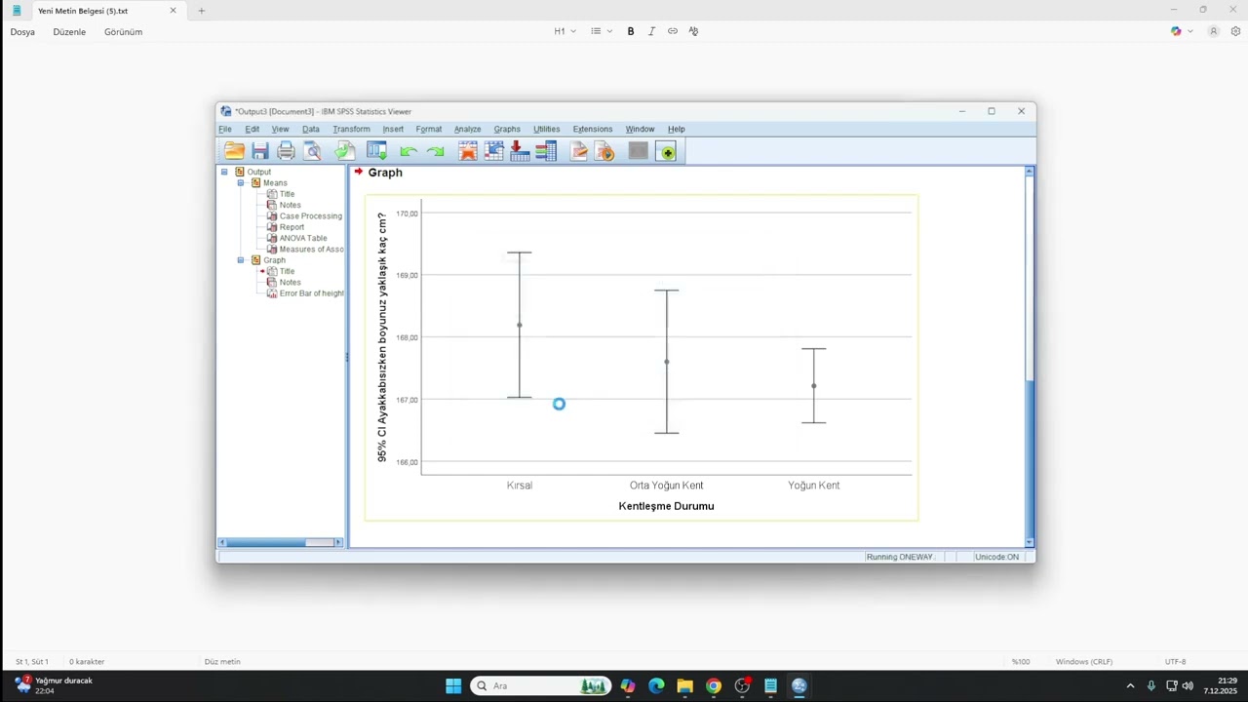The width and height of the screenshot is (1248, 702).
Task: Toggle Italic formatting in Notepad toolbar
Action: coord(651,31)
